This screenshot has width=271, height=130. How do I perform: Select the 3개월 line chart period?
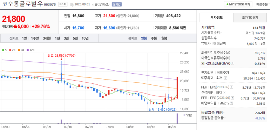point(47,38)
